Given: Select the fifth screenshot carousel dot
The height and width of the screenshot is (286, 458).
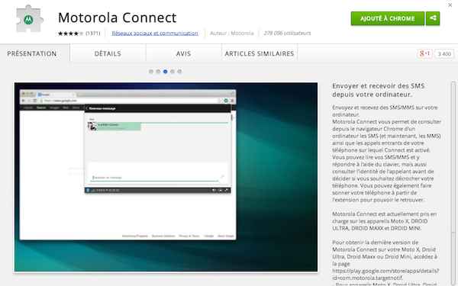Looking at the screenshot, I should coord(179,72).
